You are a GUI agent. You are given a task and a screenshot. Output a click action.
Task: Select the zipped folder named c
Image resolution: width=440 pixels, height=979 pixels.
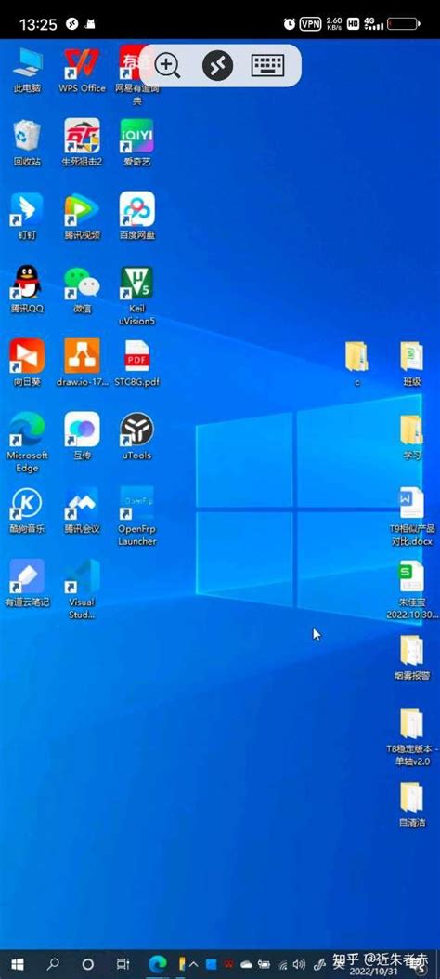coord(356,364)
